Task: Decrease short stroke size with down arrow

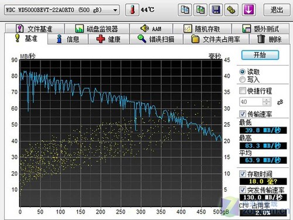Action: pyautogui.click(x=267, y=104)
